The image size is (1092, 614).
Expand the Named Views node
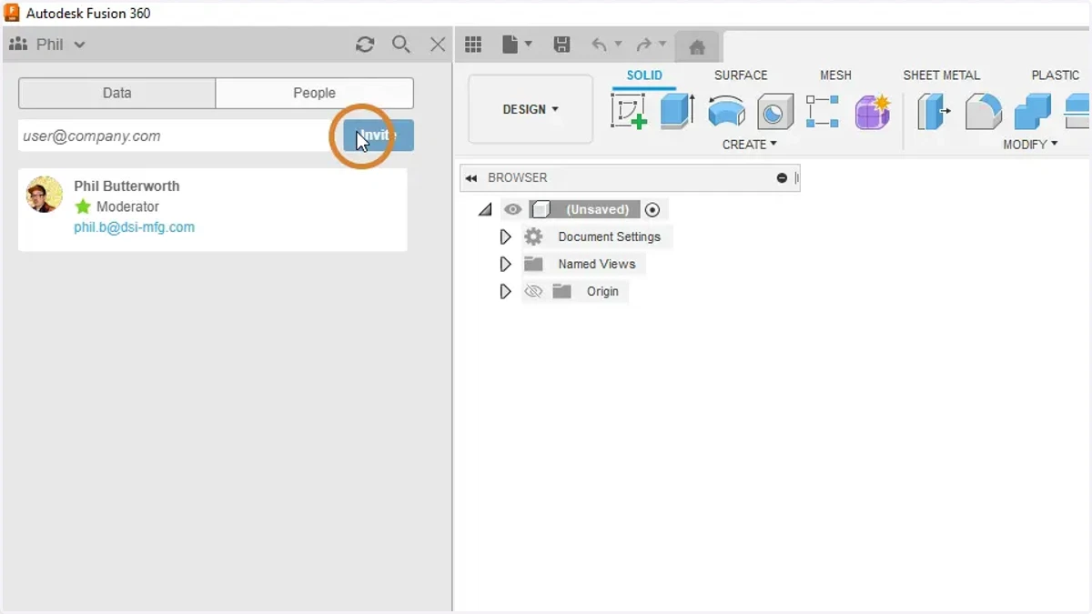point(505,264)
